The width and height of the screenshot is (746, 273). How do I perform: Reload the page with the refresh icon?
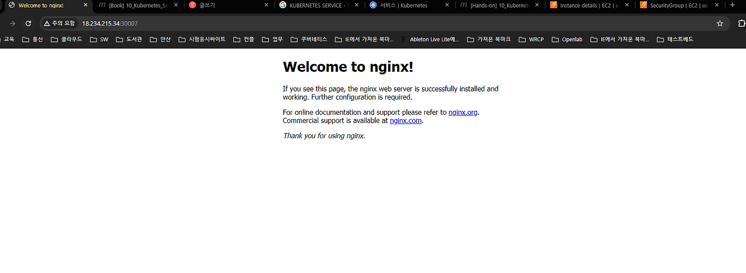[28, 23]
